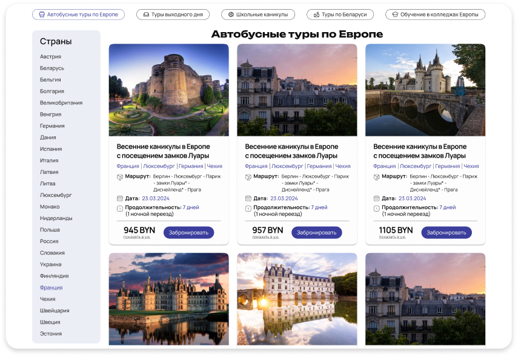Select Франция in the countries sidebar

[x=51, y=288]
